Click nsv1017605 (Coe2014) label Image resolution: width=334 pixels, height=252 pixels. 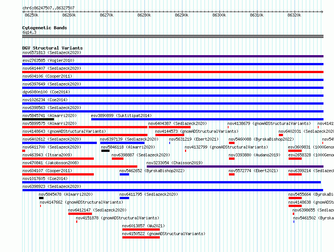coord(45,178)
